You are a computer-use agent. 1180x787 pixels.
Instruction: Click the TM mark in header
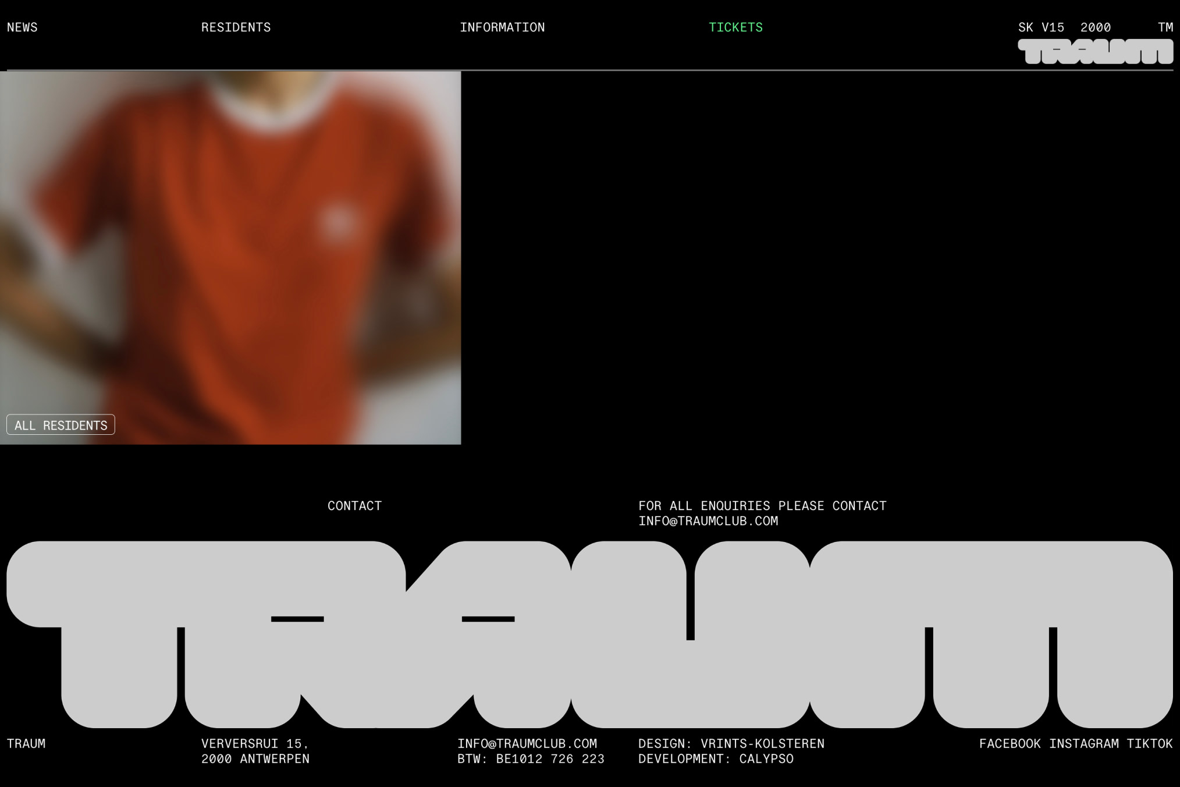(1165, 27)
